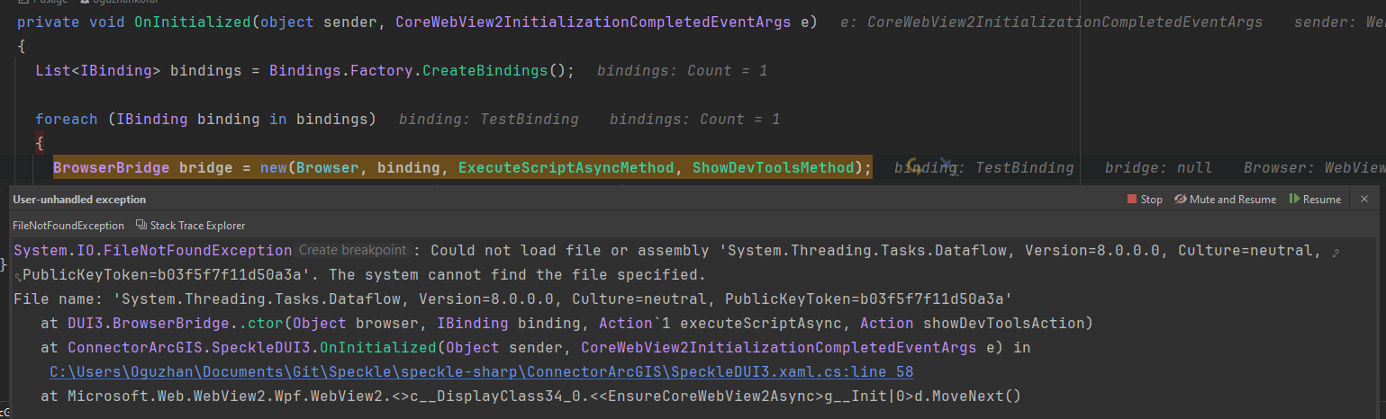The width and height of the screenshot is (1386, 419).
Task: Click the green Resume play icon
Action: tap(1294, 200)
